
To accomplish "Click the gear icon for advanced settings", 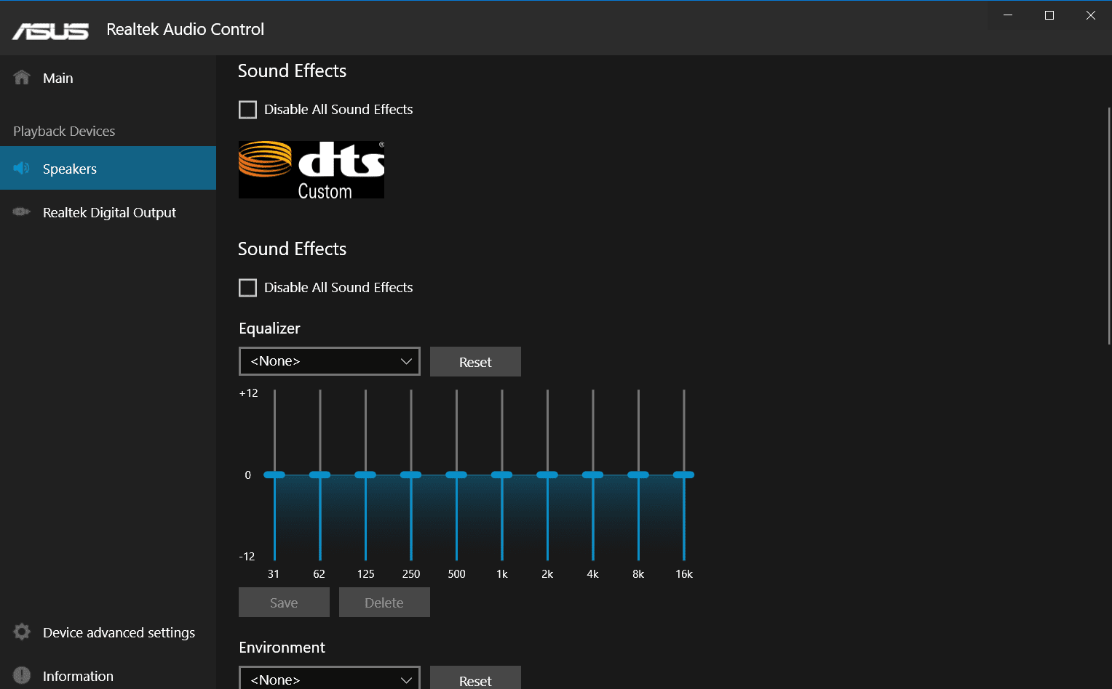I will [x=22, y=632].
